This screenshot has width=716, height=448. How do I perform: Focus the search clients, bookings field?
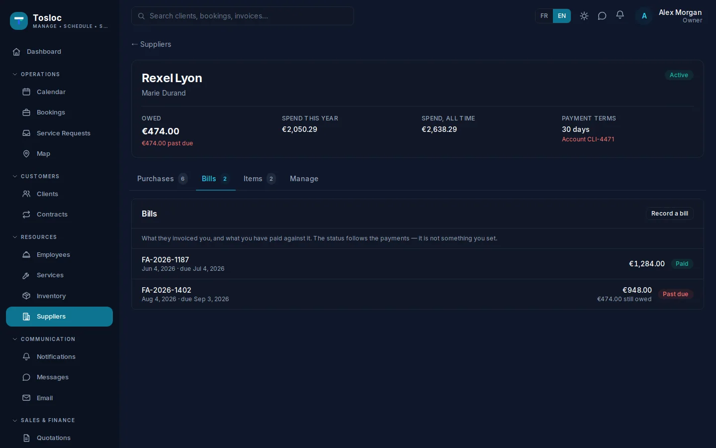point(243,16)
